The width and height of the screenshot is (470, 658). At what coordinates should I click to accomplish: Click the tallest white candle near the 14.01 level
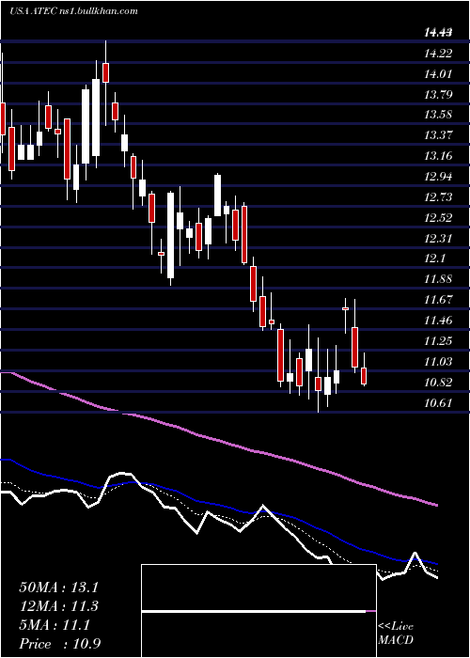tap(96, 117)
